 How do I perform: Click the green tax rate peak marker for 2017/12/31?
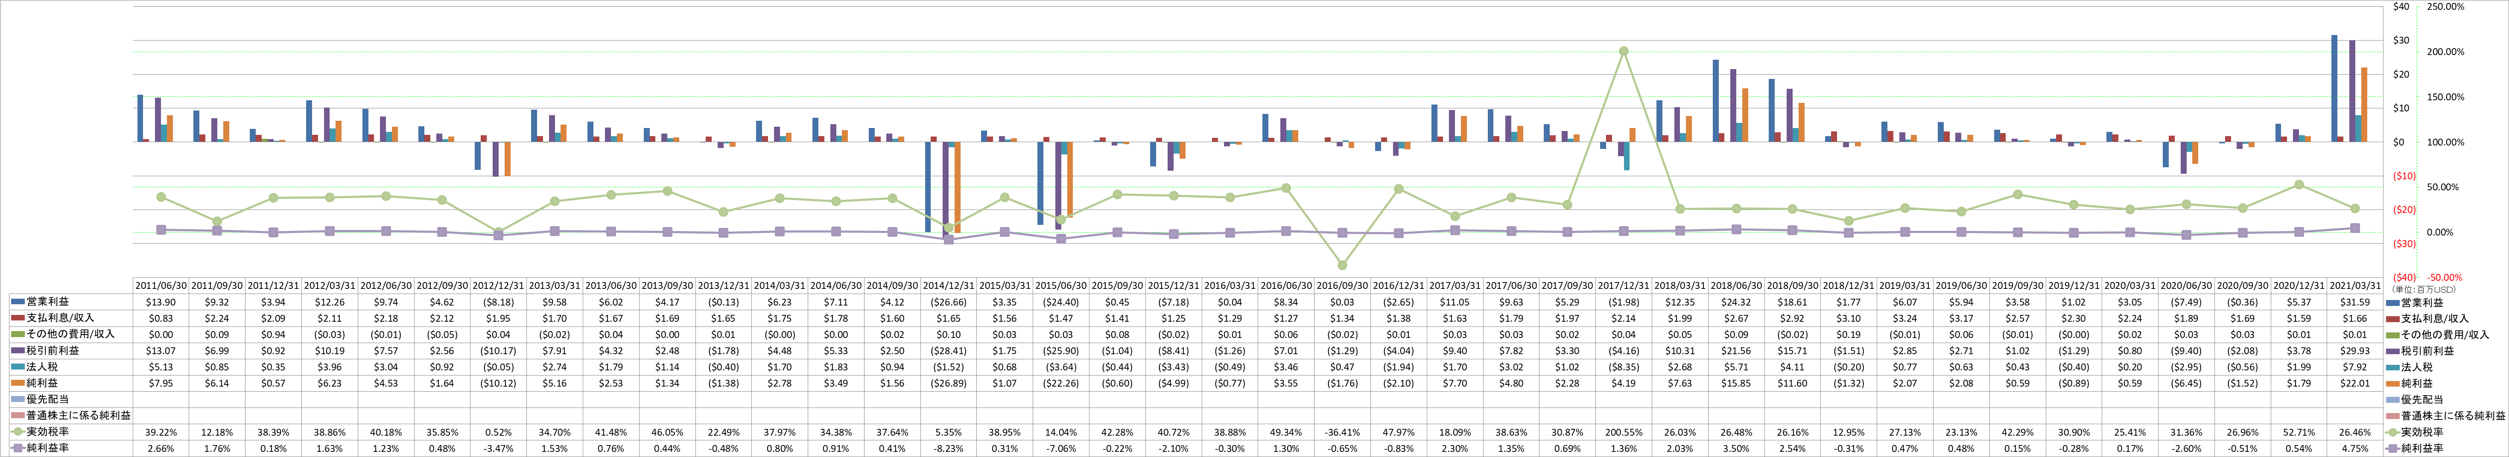1624,52
